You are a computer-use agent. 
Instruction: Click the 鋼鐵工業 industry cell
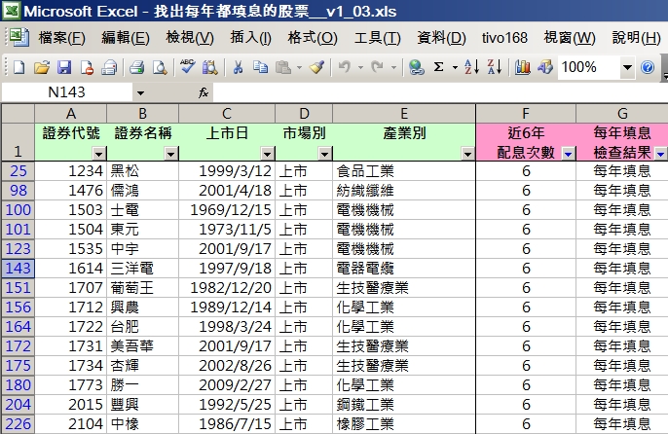click(404, 405)
